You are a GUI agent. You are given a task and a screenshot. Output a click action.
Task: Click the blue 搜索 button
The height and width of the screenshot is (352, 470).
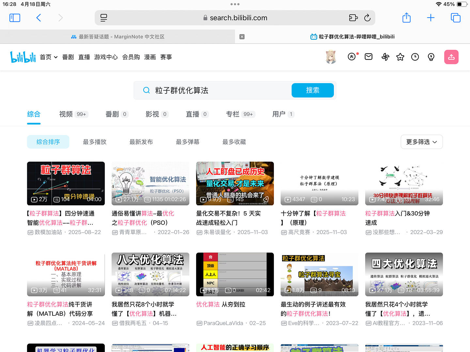[x=312, y=90]
